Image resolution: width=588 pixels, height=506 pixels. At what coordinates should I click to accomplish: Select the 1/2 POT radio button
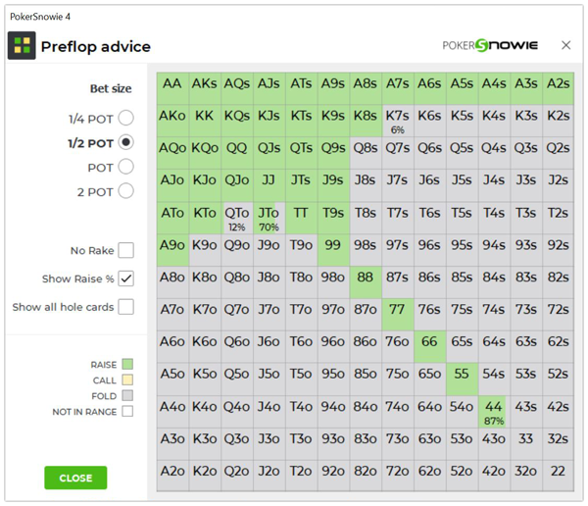pyautogui.click(x=125, y=143)
